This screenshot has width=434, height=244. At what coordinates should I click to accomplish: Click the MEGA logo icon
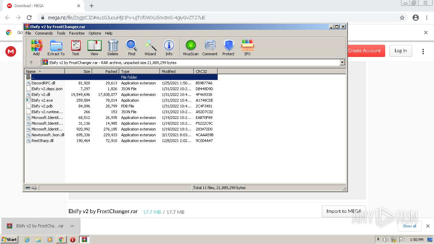pos(11,52)
